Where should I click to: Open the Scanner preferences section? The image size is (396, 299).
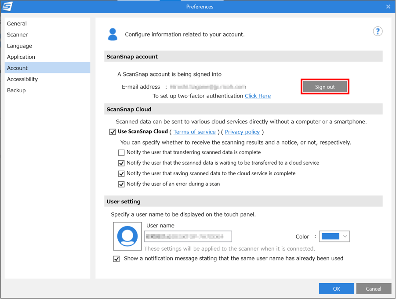[x=47, y=35]
